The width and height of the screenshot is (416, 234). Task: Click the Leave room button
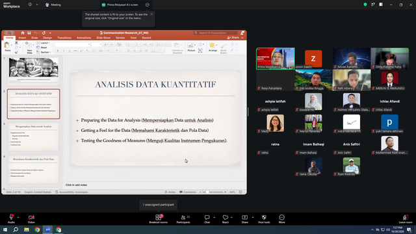point(406,219)
